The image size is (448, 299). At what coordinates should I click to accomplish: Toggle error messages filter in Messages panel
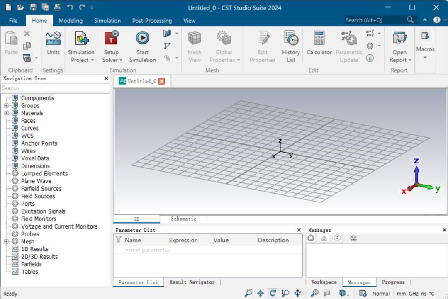point(311,238)
